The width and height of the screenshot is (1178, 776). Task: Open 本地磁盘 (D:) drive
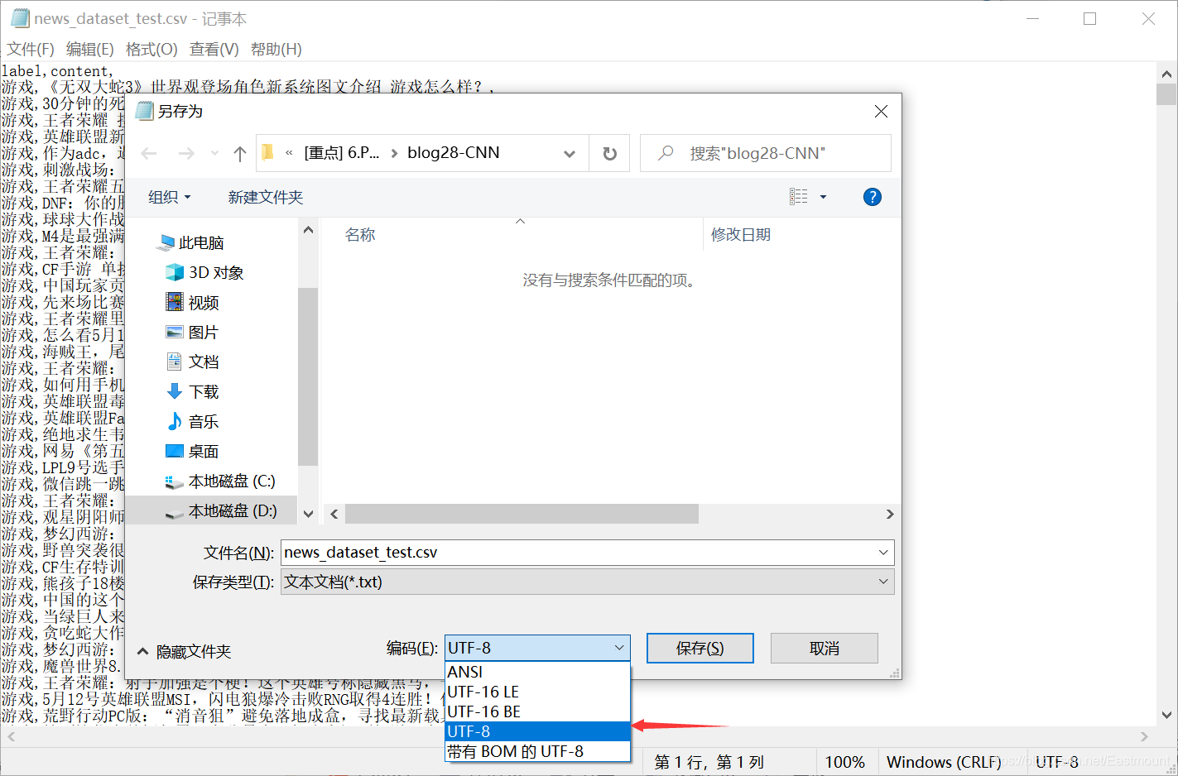[219, 510]
